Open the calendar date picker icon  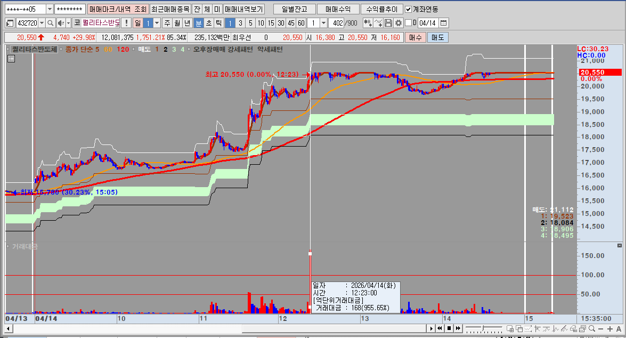[444, 23]
